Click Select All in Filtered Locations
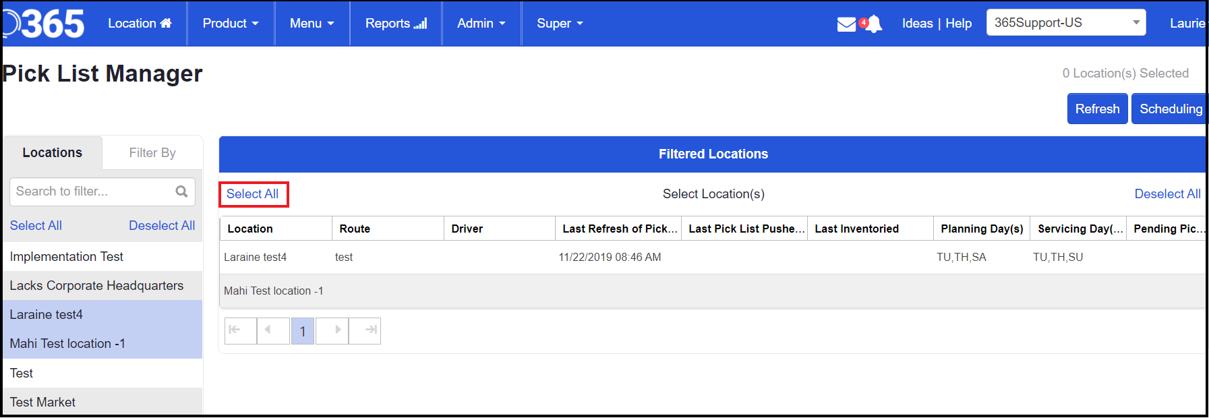 coord(253,194)
